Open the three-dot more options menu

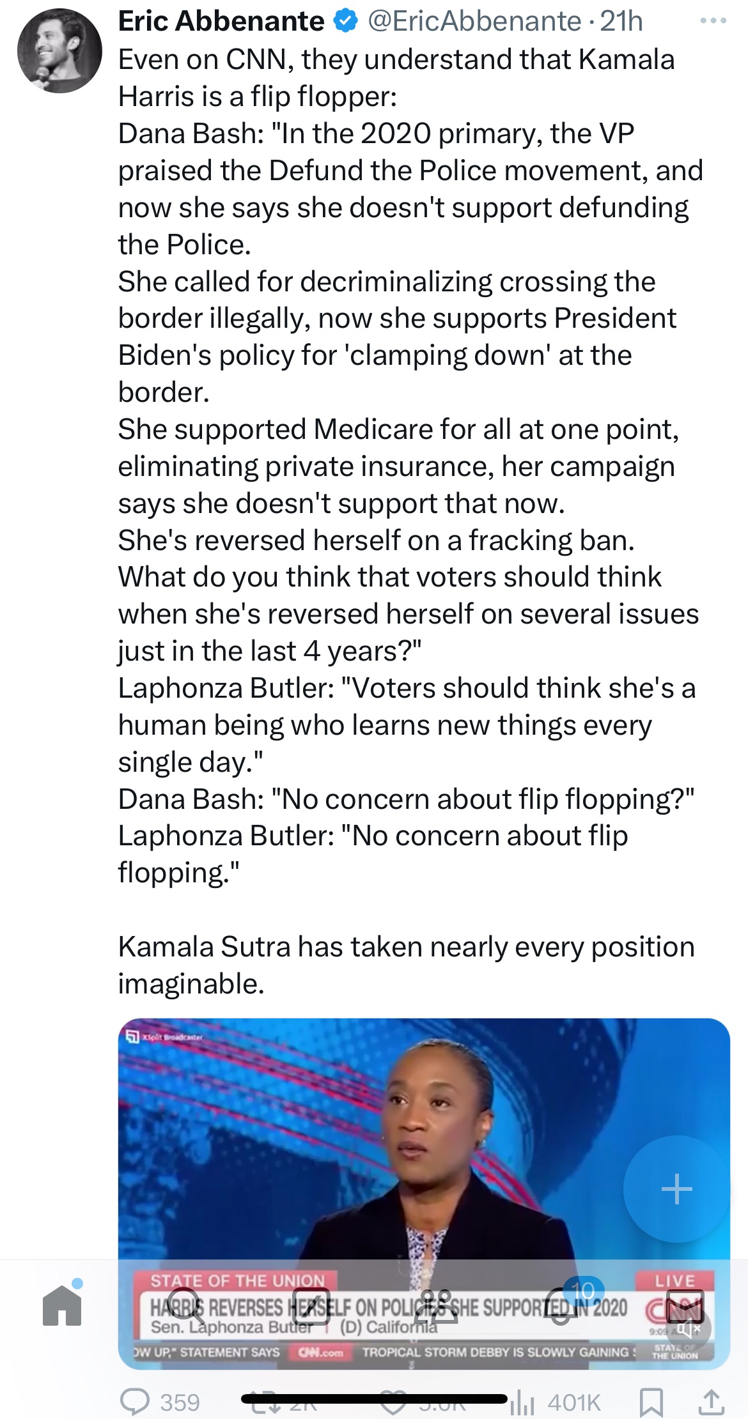pos(713,21)
